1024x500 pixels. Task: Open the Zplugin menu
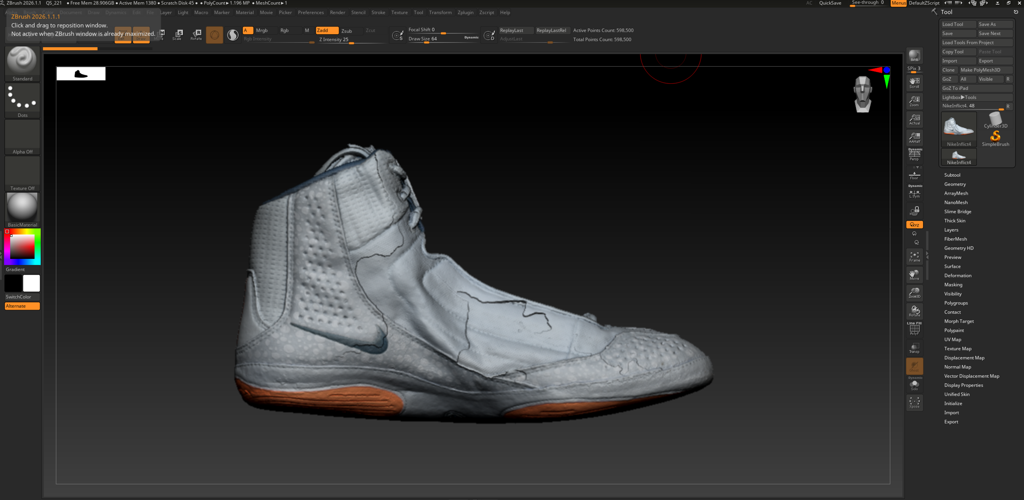(465, 12)
